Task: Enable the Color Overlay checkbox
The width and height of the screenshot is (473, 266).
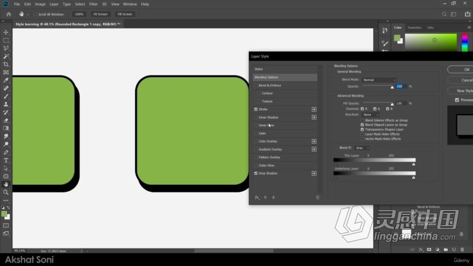Action: (x=256, y=141)
